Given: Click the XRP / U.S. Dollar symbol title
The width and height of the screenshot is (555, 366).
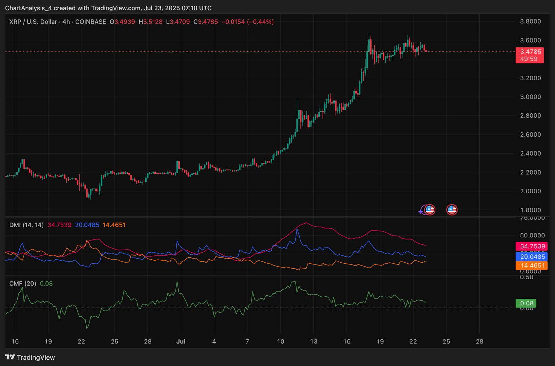Looking at the screenshot, I should click(x=33, y=22).
